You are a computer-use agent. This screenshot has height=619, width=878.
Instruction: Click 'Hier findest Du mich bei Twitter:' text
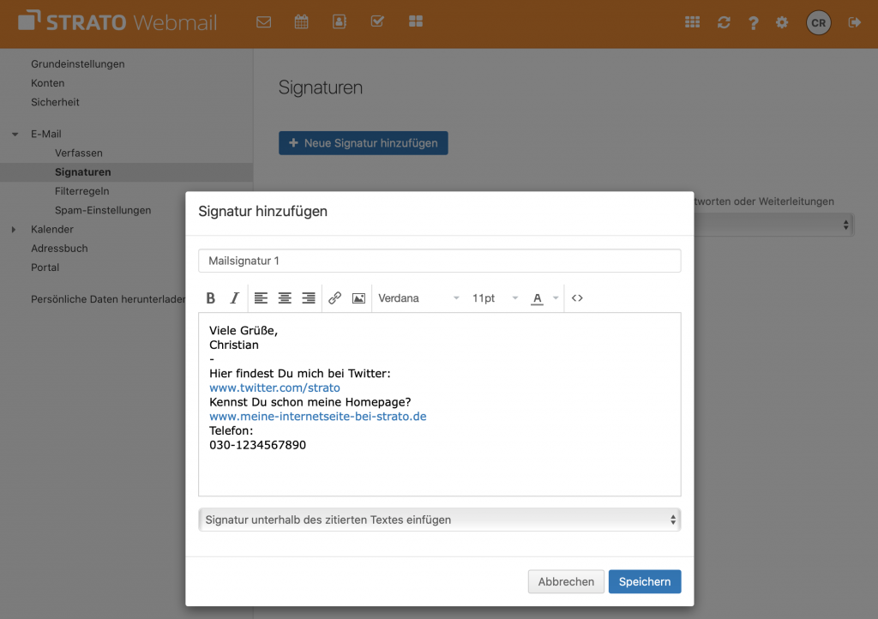[300, 373]
